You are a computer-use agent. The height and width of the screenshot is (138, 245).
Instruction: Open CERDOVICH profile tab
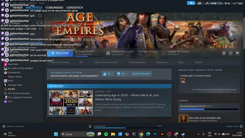75,8
